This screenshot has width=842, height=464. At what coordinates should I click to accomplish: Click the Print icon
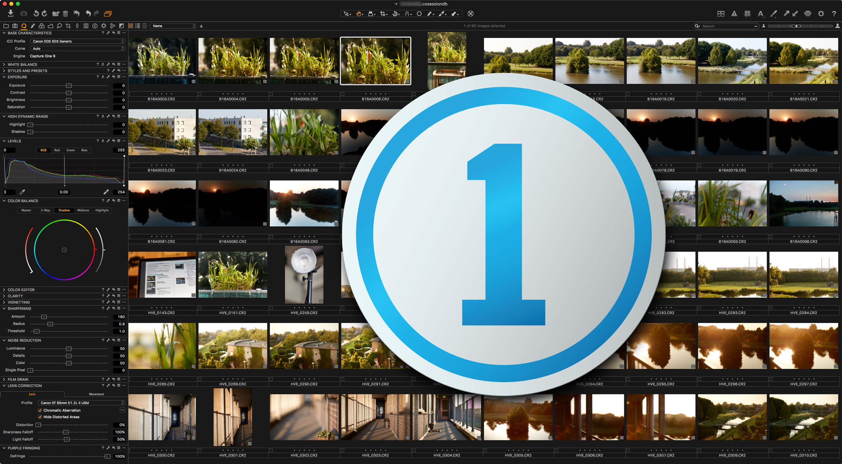(x=808, y=14)
